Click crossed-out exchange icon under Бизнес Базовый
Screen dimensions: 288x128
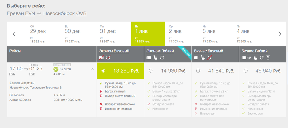point(210,58)
